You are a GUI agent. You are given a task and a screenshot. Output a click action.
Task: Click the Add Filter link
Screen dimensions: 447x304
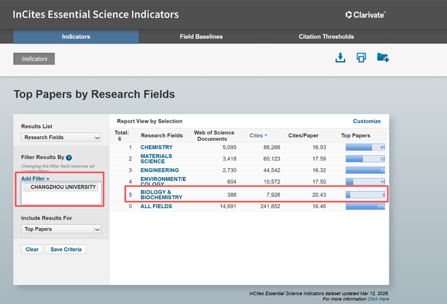click(x=35, y=178)
